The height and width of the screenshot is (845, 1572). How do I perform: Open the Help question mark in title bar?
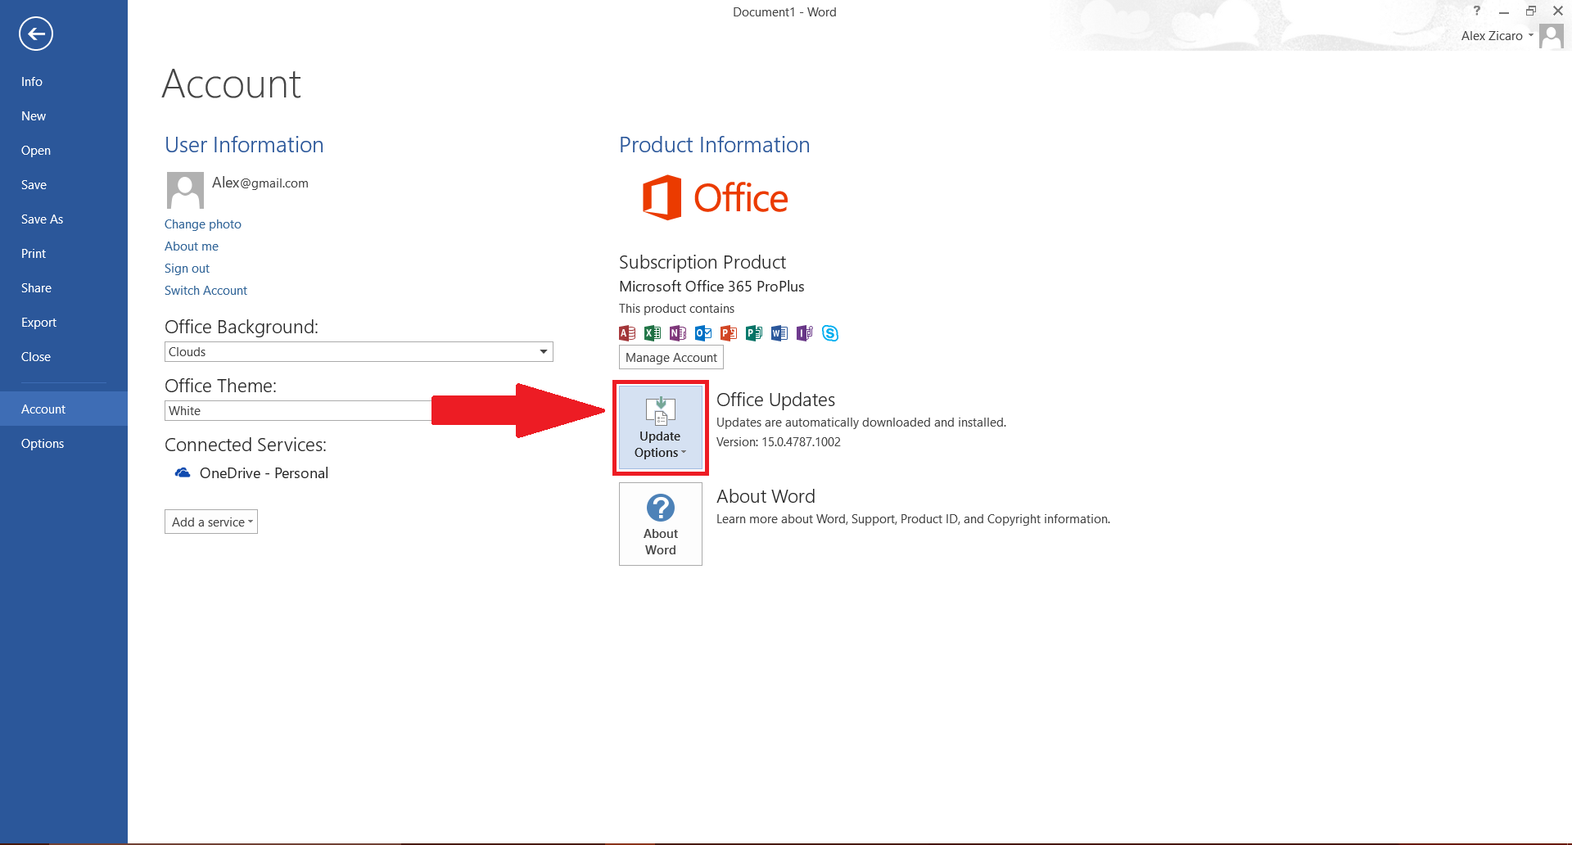pos(1477,11)
